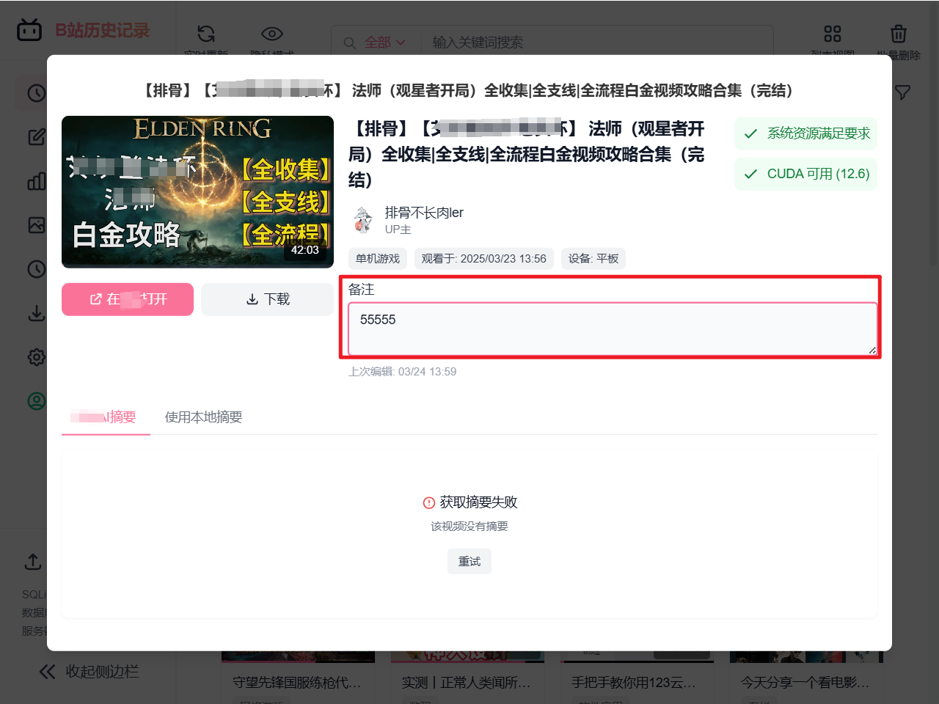Open second clock icon in sidebar
Image resolution: width=939 pixels, height=704 pixels.
click(37, 269)
